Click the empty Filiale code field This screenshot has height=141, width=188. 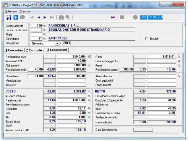click(x=36, y=34)
